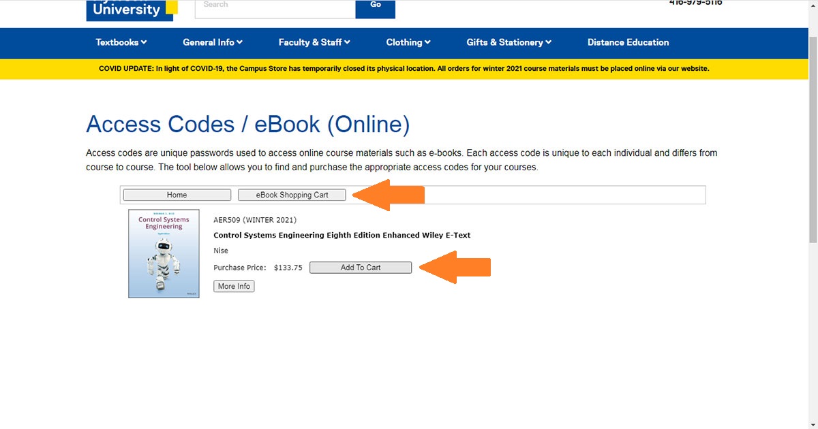Click the COVID UPDATE banner text
Screen dimensions: 818x429
tap(404, 69)
